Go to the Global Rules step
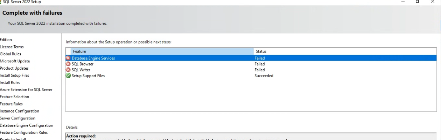441x140 pixels. click(x=10, y=54)
